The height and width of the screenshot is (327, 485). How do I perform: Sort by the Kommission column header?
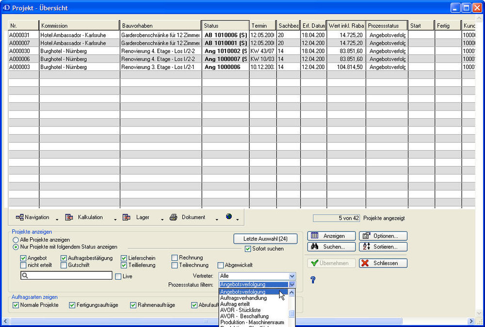(79, 26)
